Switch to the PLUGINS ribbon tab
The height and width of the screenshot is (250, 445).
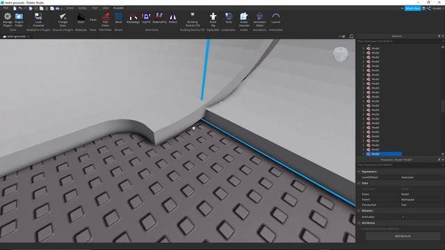pyautogui.click(x=118, y=8)
